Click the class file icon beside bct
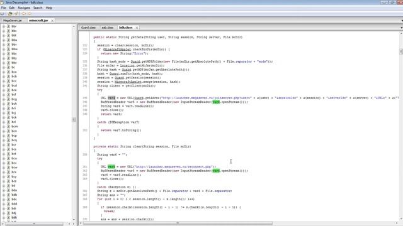The height and width of the screenshot is (226, 403). pyautogui.click(x=8, y=154)
